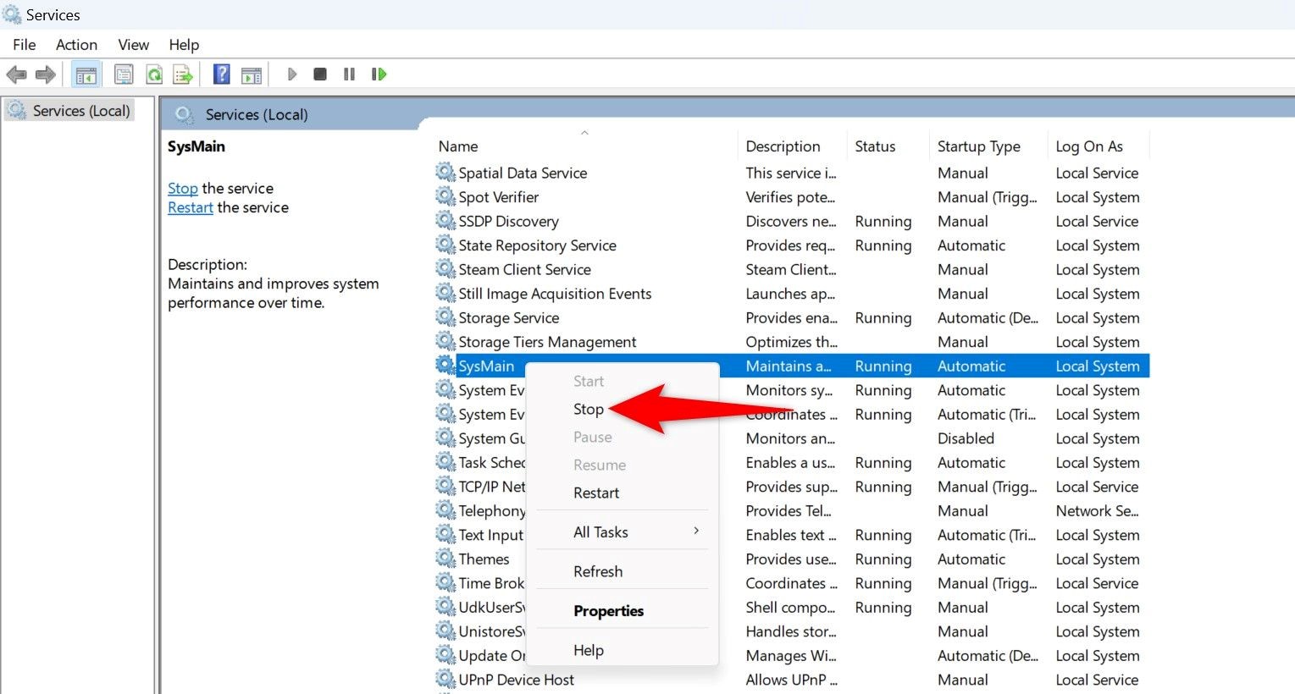
Task: Open the View menu in the menu bar
Action: click(133, 45)
